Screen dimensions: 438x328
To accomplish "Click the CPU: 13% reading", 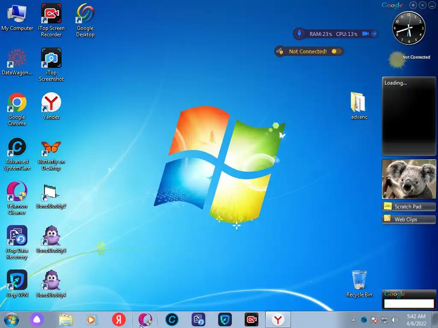I will pyautogui.click(x=346, y=34).
